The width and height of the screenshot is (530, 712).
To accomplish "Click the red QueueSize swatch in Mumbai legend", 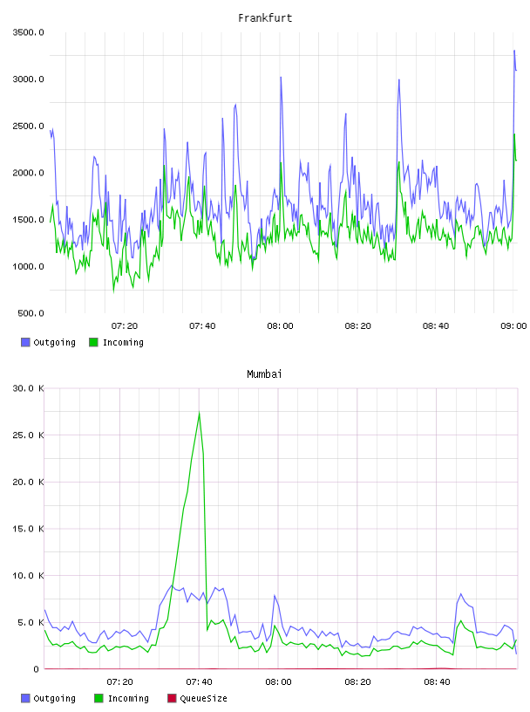I will [x=172, y=698].
